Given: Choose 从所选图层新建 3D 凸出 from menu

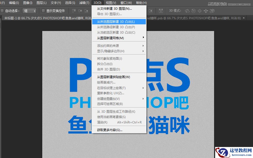Looking at the screenshot, I should point(119,22).
